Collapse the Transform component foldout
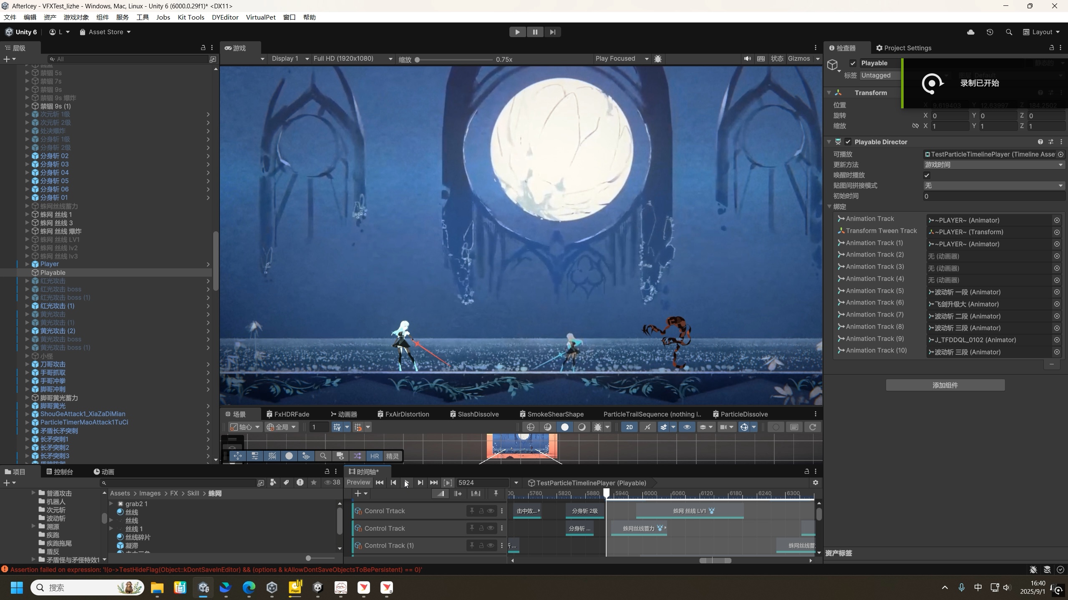Screen dimensions: 1068x600 click(829, 92)
